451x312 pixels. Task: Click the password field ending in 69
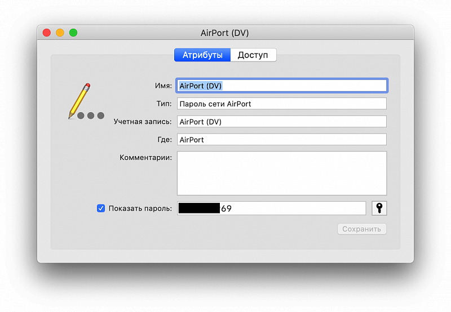271,208
